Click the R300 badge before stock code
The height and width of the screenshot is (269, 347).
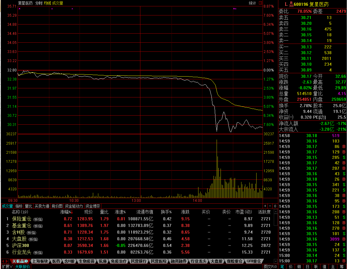(x=291, y=4)
